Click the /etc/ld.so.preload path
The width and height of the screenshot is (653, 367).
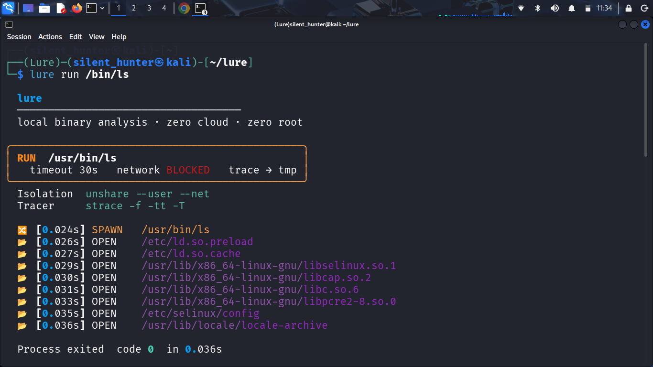click(197, 242)
